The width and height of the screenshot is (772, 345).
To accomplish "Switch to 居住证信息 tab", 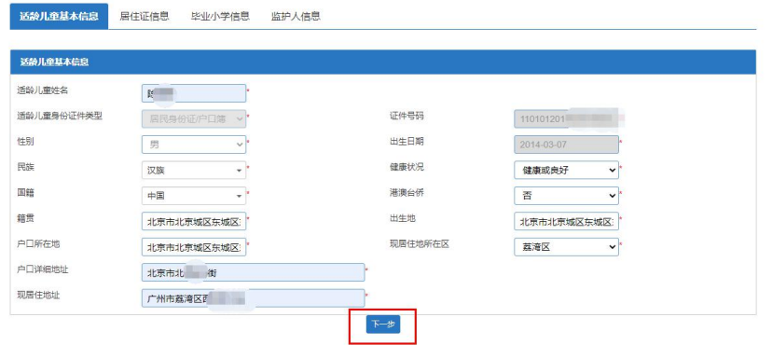I will coord(145,16).
